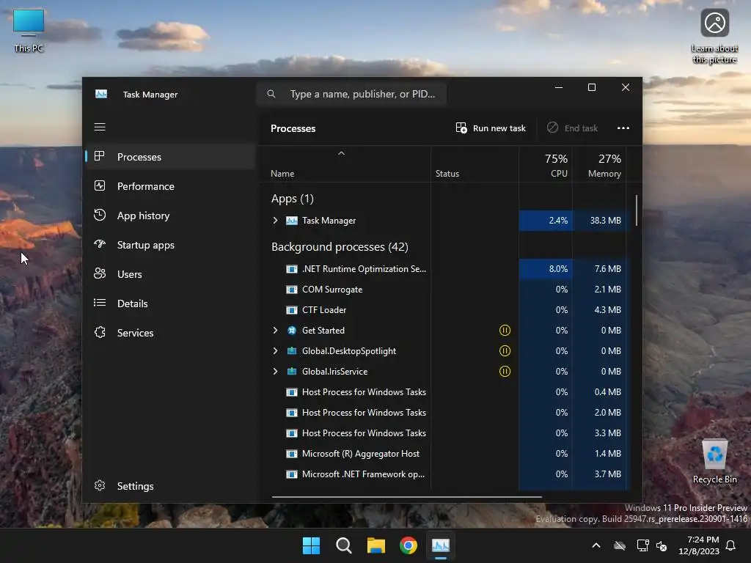Select the This PC desktop icon
The width and height of the screenshot is (751, 563).
pos(29,31)
